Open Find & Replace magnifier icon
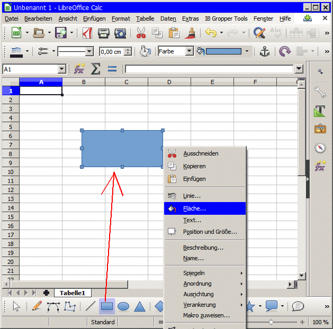 coord(259,33)
